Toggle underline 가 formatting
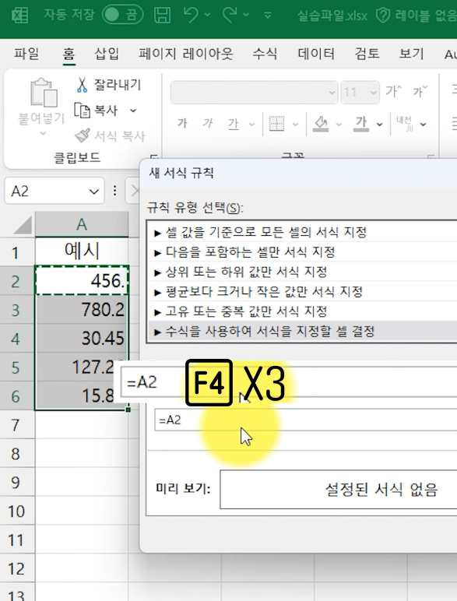457x601 pixels. coord(234,124)
